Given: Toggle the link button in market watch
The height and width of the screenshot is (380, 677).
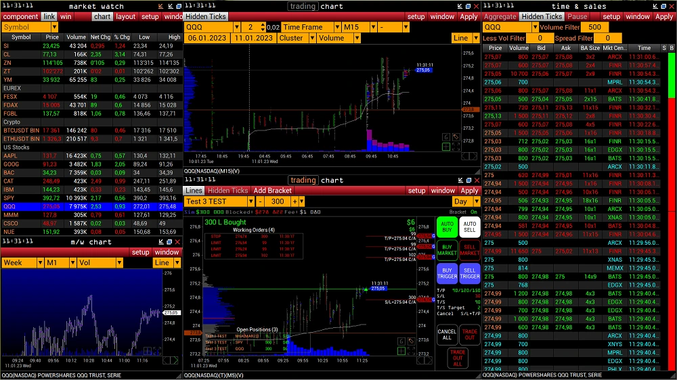Looking at the screenshot, I should click(x=49, y=16).
